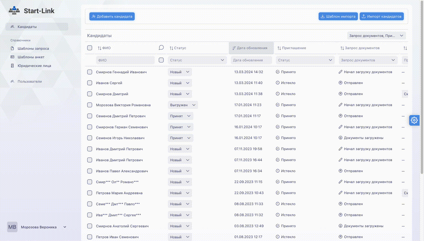Open candidate Смирнов Анатолий Сергеевич
The image size is (424, 241).
[122, 226]
